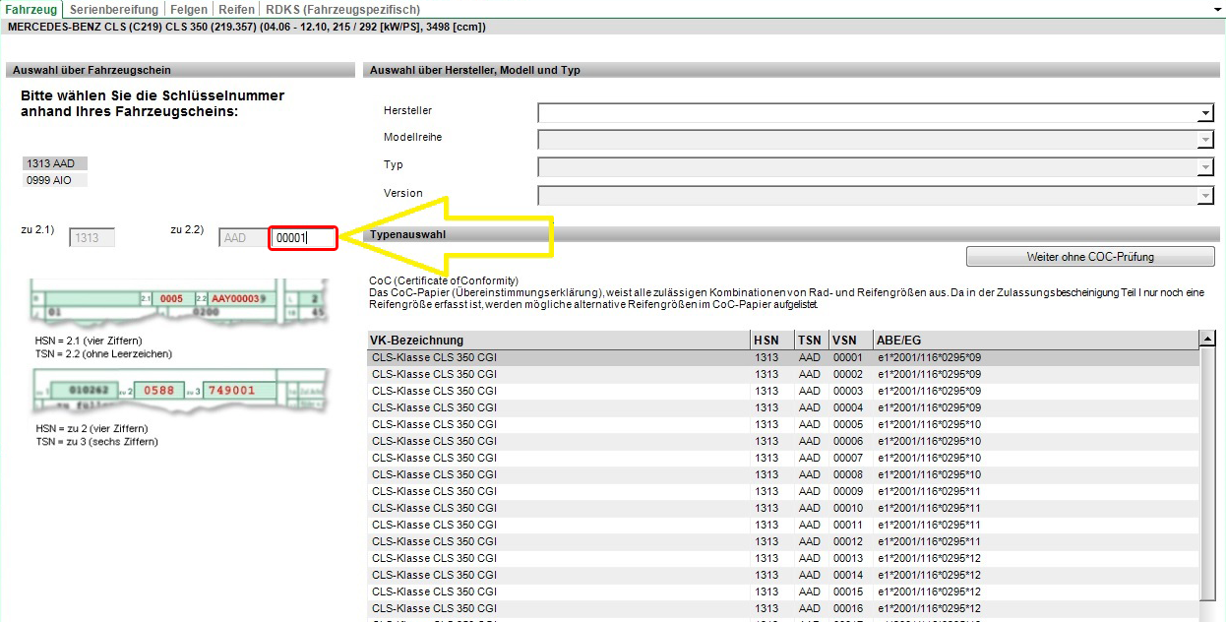Select the row with VSN 00008
Screen dimensions: 1226x622
pyautogui.click(x=783, y=474)
